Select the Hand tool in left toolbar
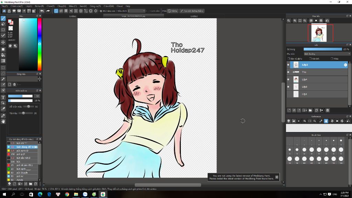Viewport: 352px width, 198px height. [3, 121]
